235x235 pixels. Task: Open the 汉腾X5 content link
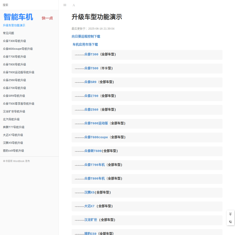pos(89,192)
